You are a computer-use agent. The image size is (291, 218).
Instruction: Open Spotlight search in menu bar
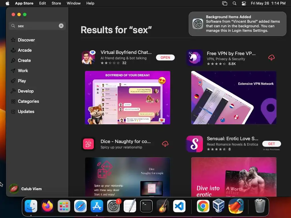click(x=234, y=3)
